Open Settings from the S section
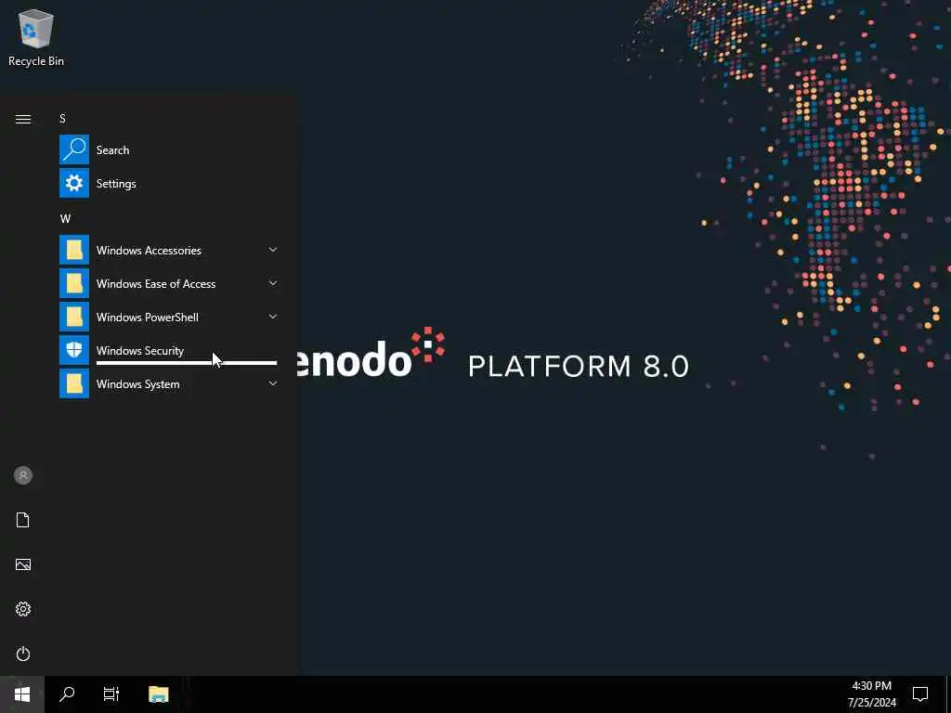Image resolution: width=951 pixels, height=713 pixels. pyautogui.click(x=169, y=183)
